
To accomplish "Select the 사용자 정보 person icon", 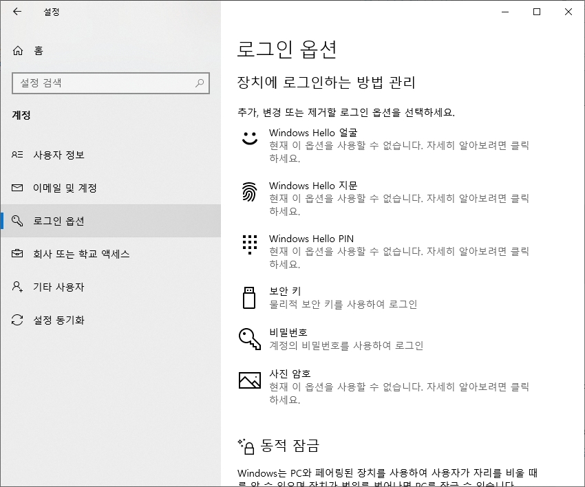I will pyautogui.click(x=17, y=154).
